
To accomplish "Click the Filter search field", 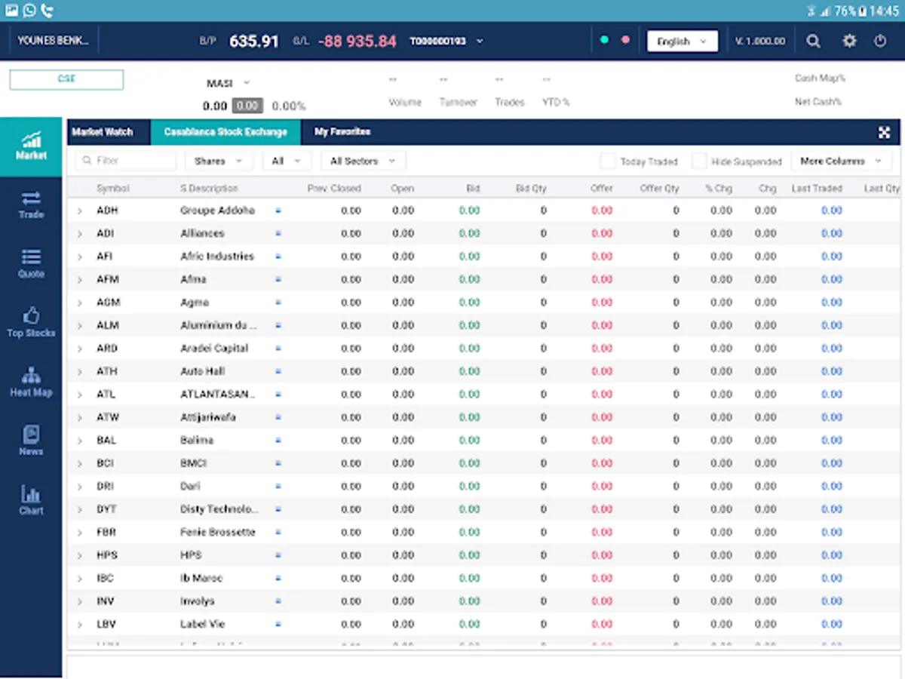I will point(127,161).
